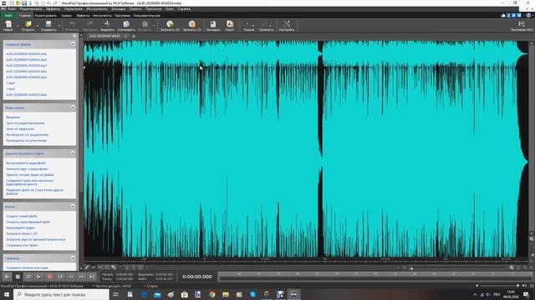Open Настройки options icon
535x300 pixels.
287,26
